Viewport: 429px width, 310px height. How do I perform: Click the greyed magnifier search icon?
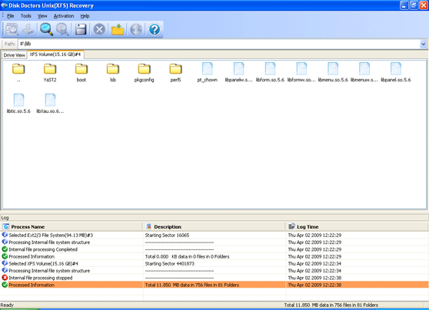(62, 29)
